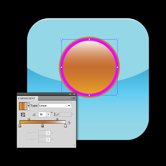Select the yellow-orange gradient stop
166x166 pixels.
click(x=20, y=126)
